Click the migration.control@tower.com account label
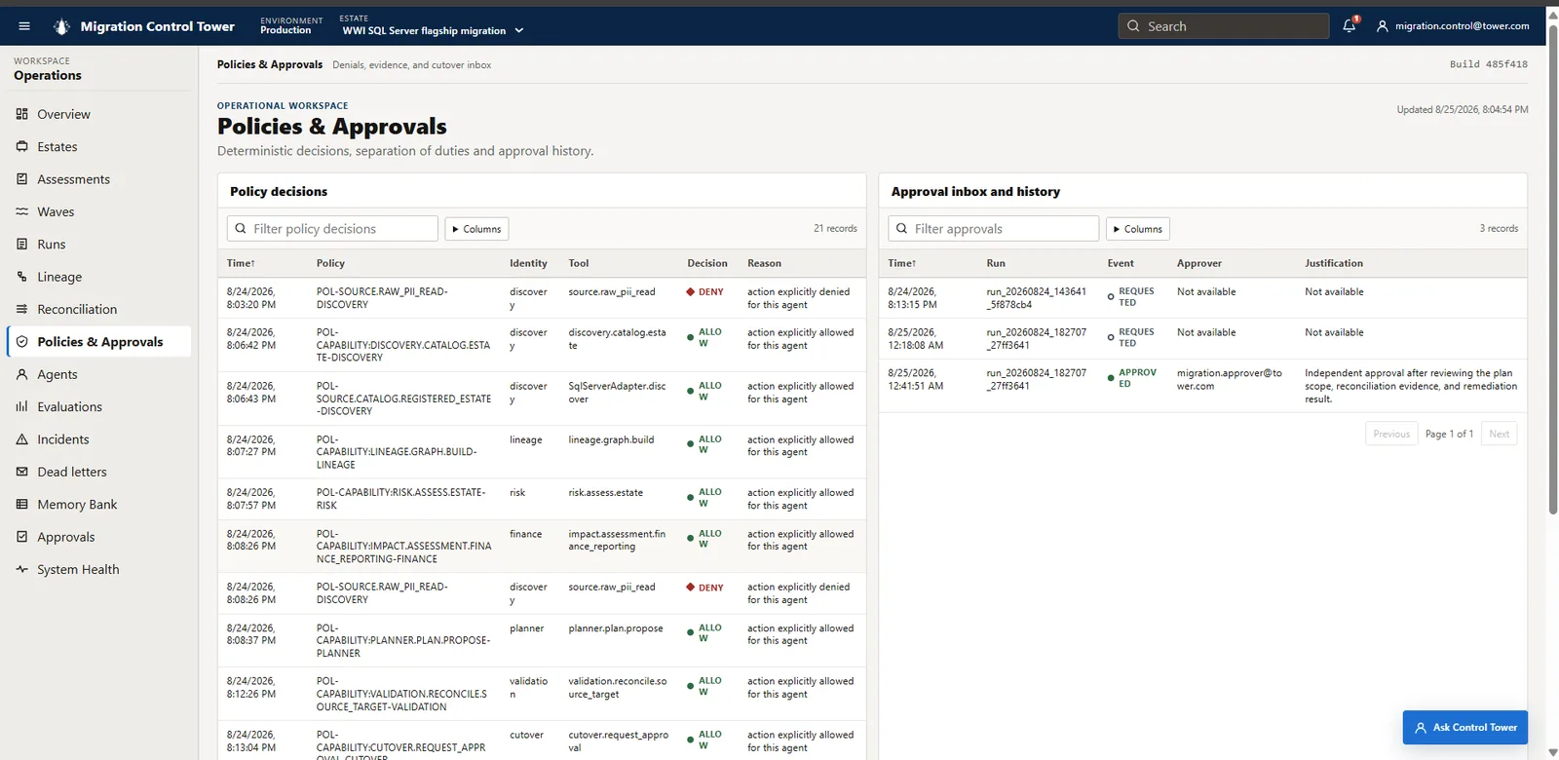This screenshot has width=1559, height=760. click(x=1462, y=26)
